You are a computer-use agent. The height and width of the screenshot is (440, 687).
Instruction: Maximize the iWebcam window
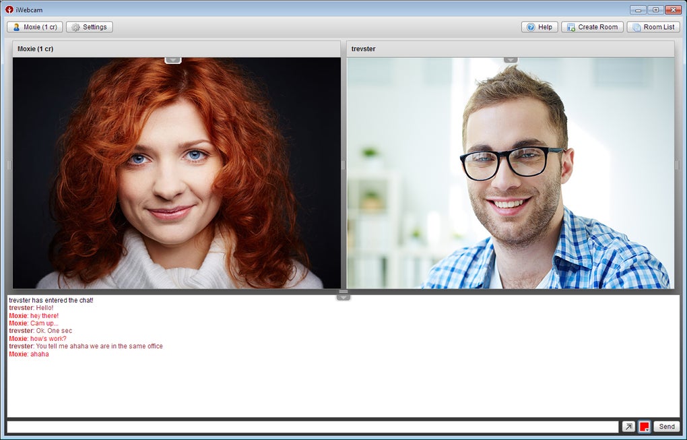pyautogui.click(x=655, y=9)
